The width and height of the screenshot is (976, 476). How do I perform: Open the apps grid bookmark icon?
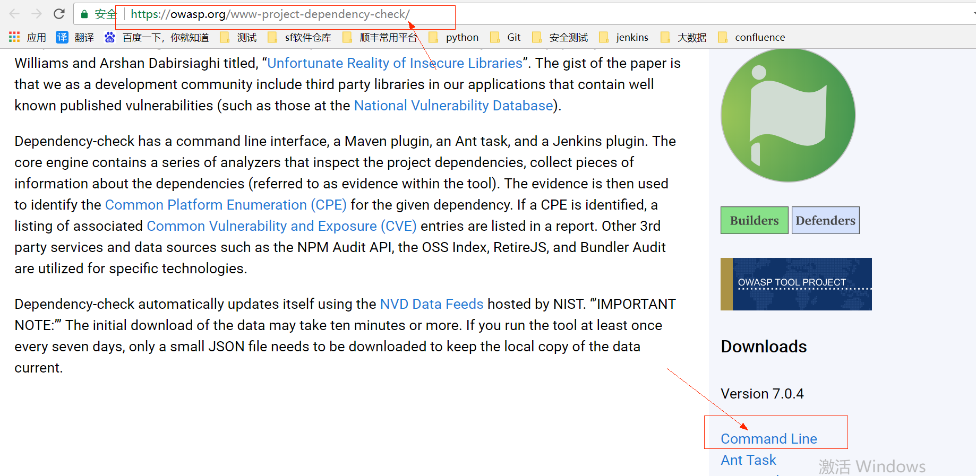(14, 37)
